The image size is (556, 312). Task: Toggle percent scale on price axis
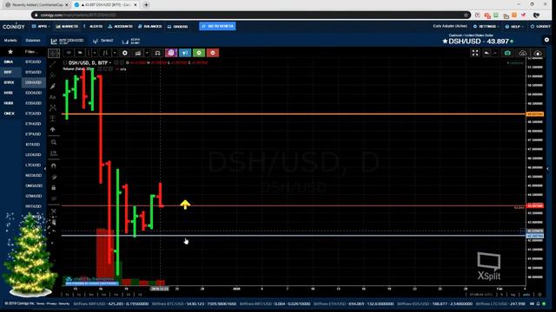[501, 295]
